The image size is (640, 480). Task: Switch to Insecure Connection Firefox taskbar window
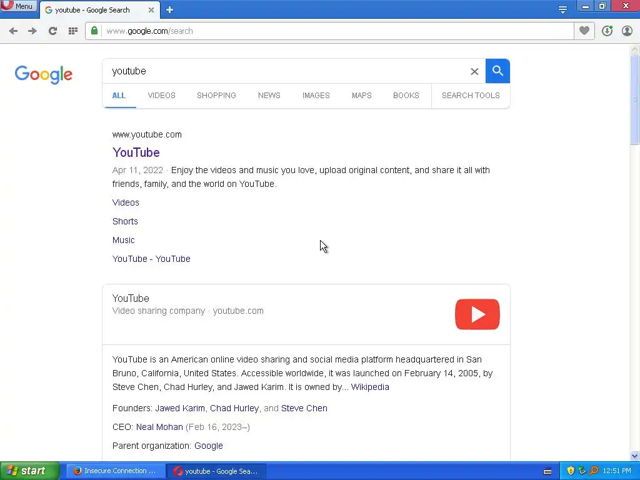point(116,471)
